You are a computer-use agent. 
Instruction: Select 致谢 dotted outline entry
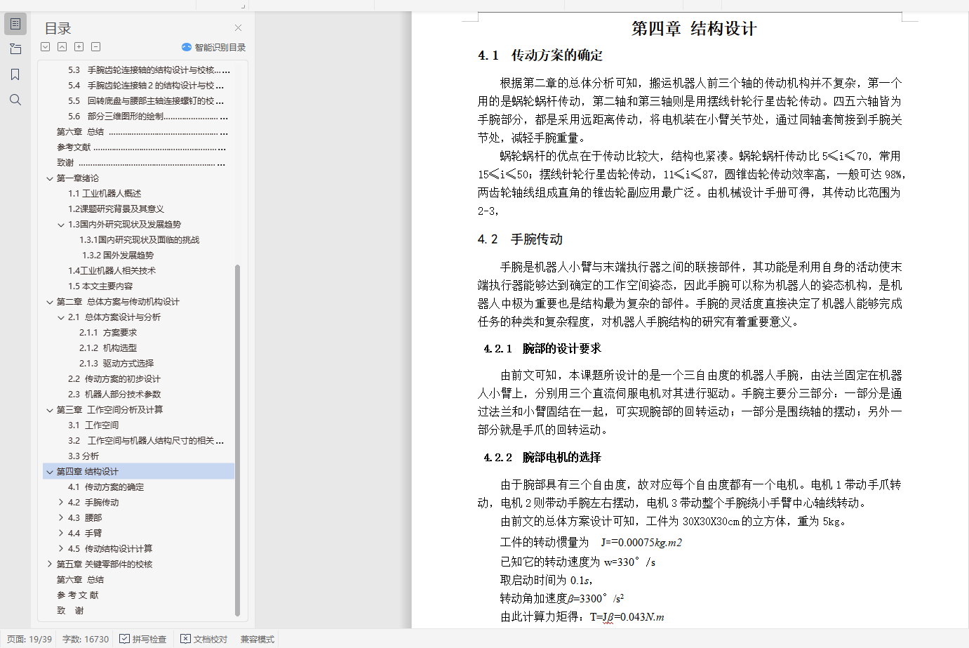coord(141,163)
